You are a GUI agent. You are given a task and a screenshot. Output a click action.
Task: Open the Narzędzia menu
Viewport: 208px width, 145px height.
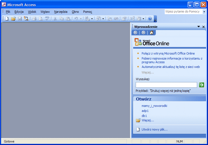(x=61, y=12)
